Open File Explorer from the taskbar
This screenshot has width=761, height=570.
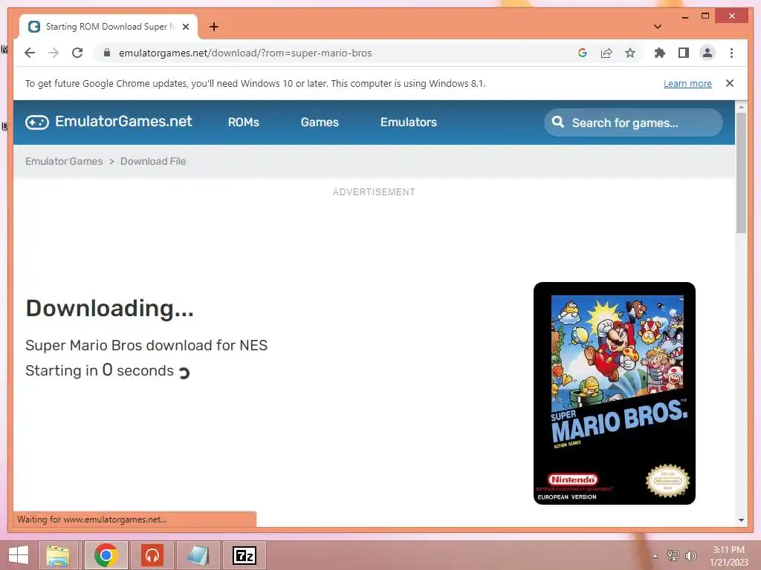58,555
